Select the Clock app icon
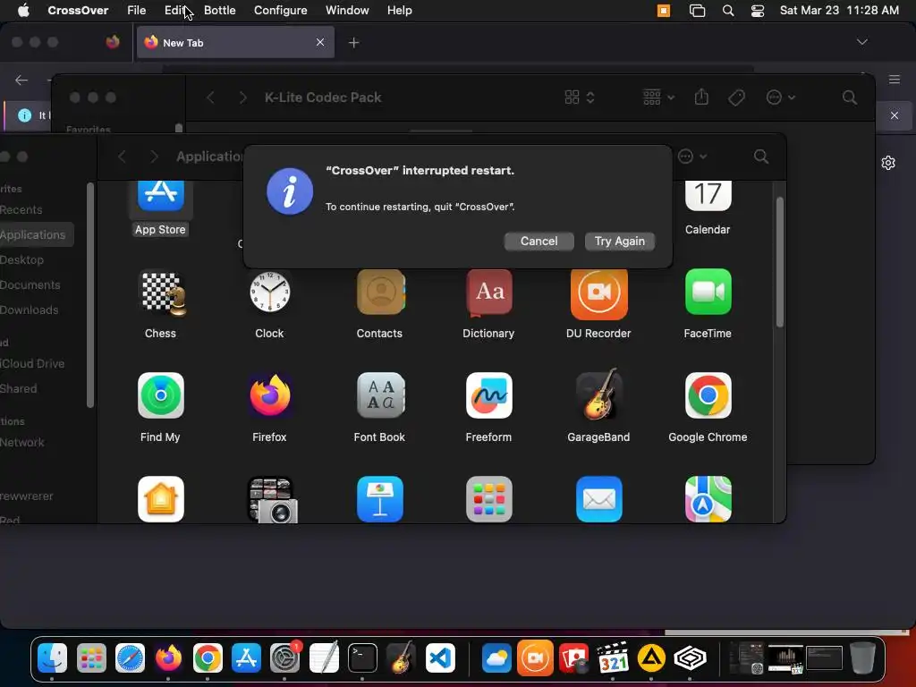 click(x=269, y=293)
